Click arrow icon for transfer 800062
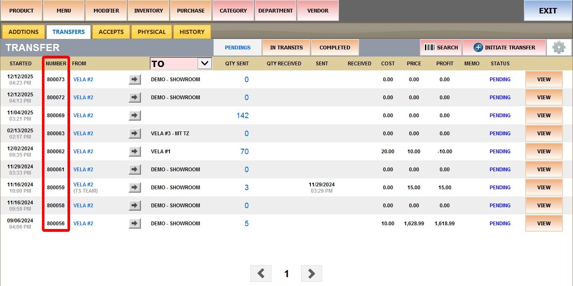 [x=135, y=152]
